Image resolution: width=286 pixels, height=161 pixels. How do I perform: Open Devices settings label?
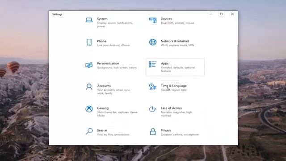[166, 19]
